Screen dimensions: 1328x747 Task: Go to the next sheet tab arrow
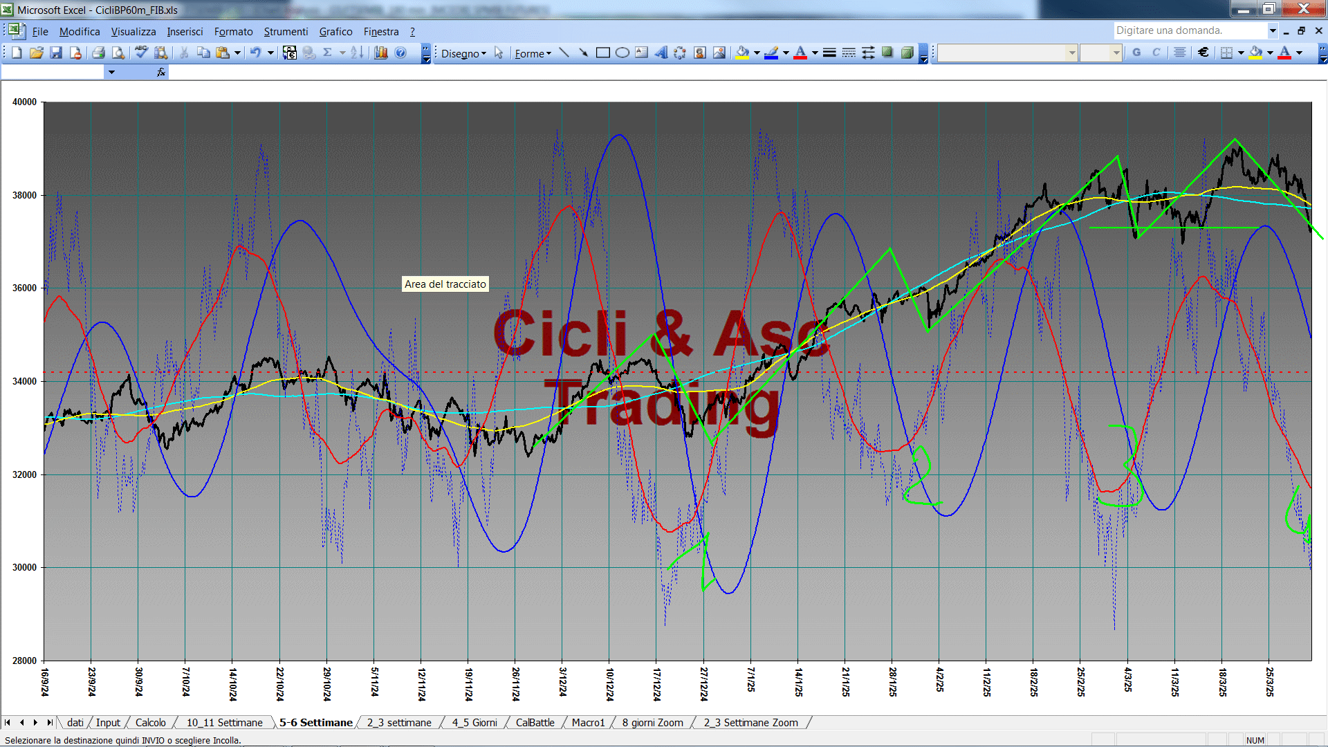[35, 723]
